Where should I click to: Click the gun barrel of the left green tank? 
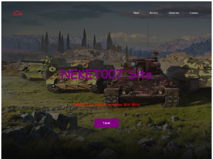[x=32, y=62]
